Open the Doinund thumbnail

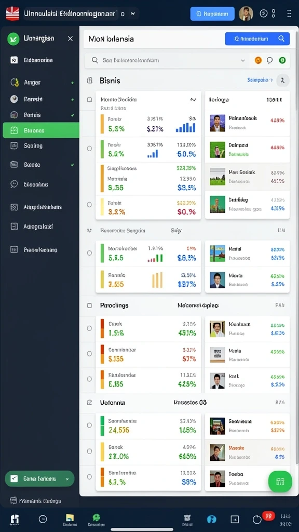click(218, 150)
